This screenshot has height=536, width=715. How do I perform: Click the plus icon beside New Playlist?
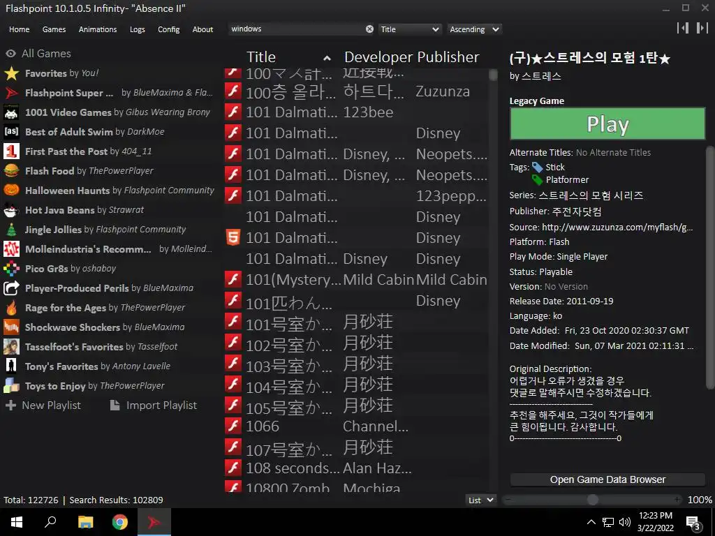click(11, 405)
